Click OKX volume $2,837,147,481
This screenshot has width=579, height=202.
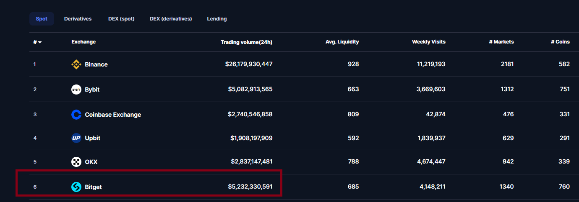[252, 162]
